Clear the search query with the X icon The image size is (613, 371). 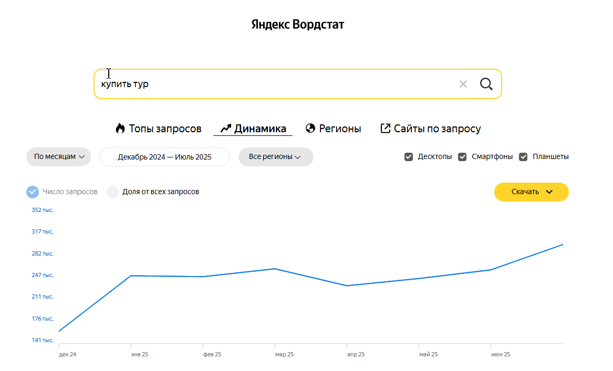point(463,84)
